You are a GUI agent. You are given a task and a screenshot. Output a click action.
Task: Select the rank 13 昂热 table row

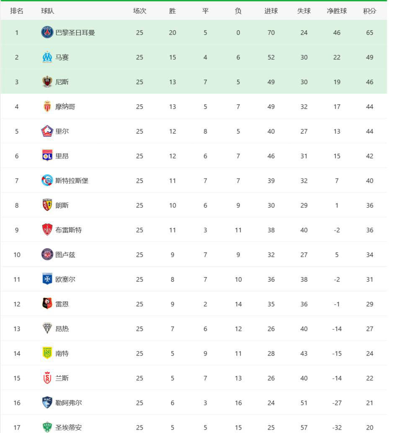(193, 329)
